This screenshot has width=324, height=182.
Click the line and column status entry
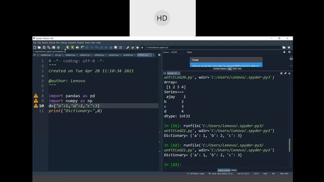pos(243,174)
